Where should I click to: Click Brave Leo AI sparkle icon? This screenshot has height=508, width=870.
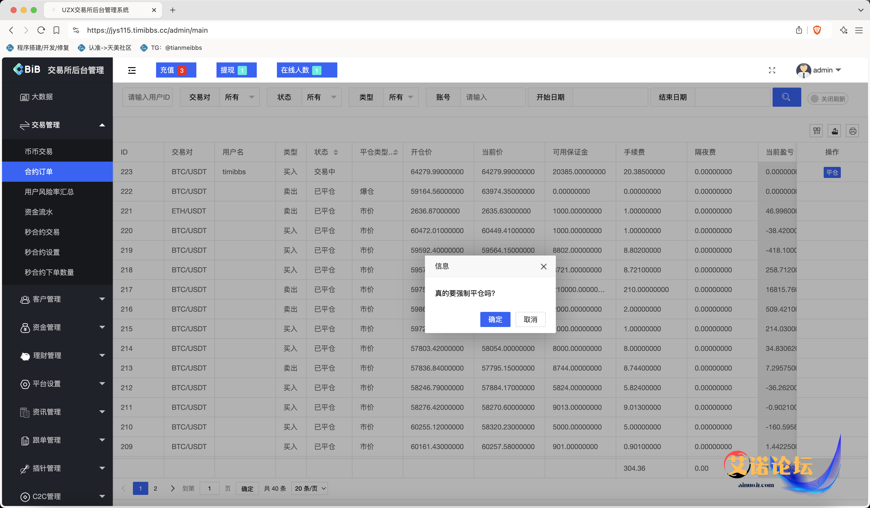click(844, 30)
